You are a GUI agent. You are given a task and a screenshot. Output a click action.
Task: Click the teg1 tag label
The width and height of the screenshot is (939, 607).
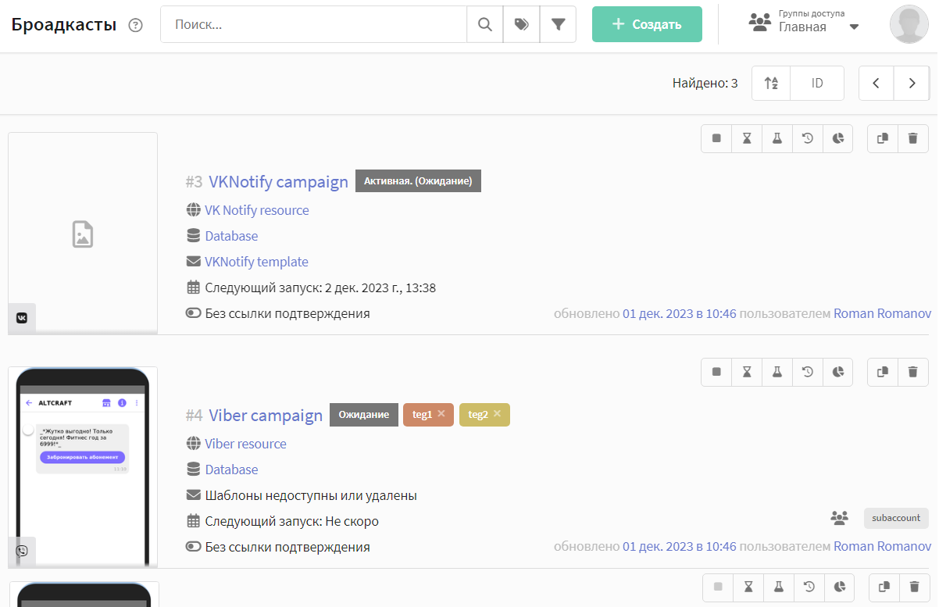[x=422, y=415]
